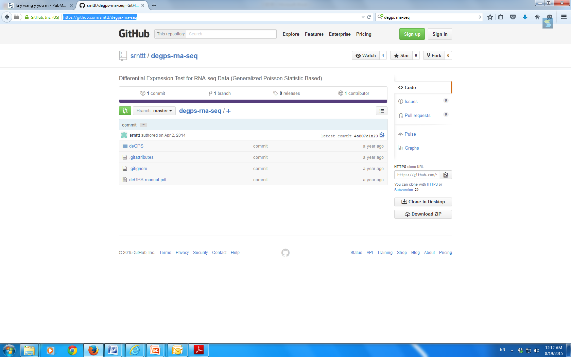The width and height of the screenshot is (571, 357).
Task: Copy the latest commit SHA to clipboard
Action: (x=382, y=135)
